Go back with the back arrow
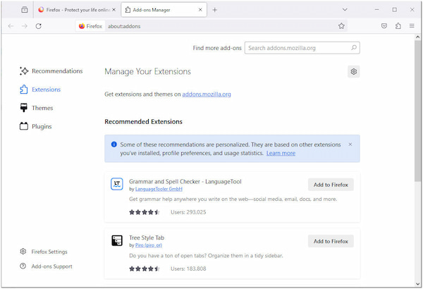This screenshot has height=289, width=423. [x=11, y=26]
